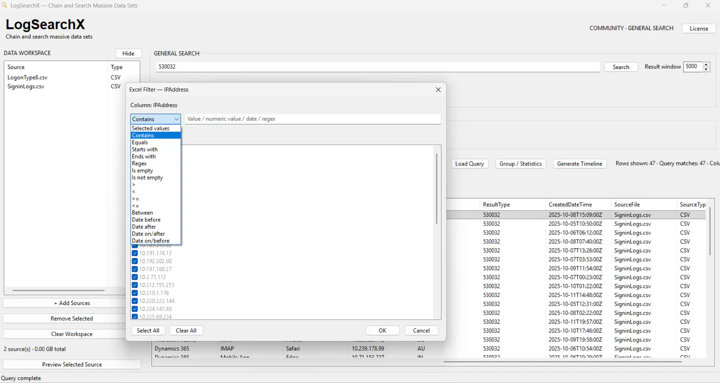The height and width of the screenshot is (383, 720).
Task: Close the Excel Filter dialog
Action: (x=438, y=90)
